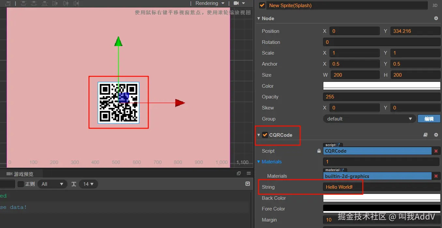This screenshot has height=228, width=442.
Task: Open the node Color white swatch
Action: pos(382,86)
